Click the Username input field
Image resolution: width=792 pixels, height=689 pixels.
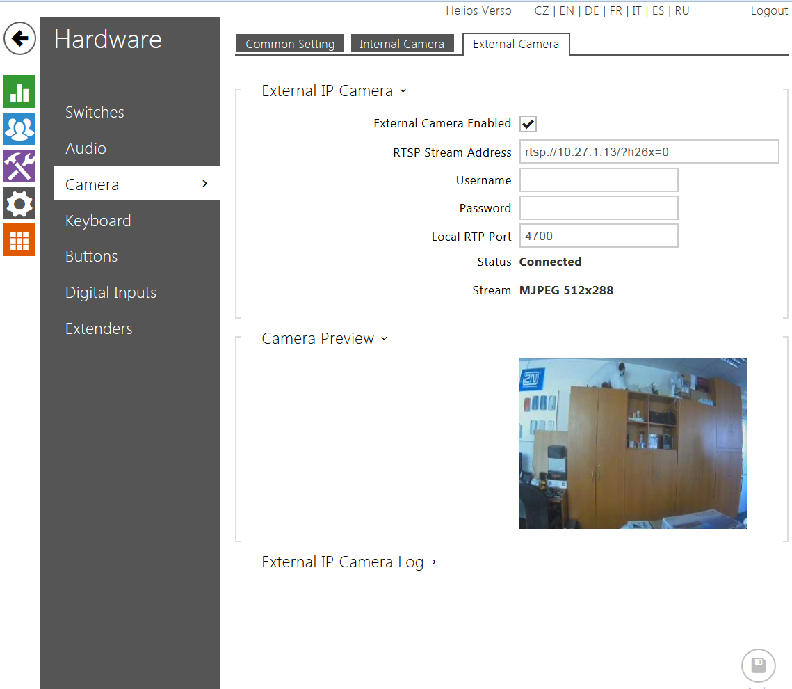pos(598,180)
